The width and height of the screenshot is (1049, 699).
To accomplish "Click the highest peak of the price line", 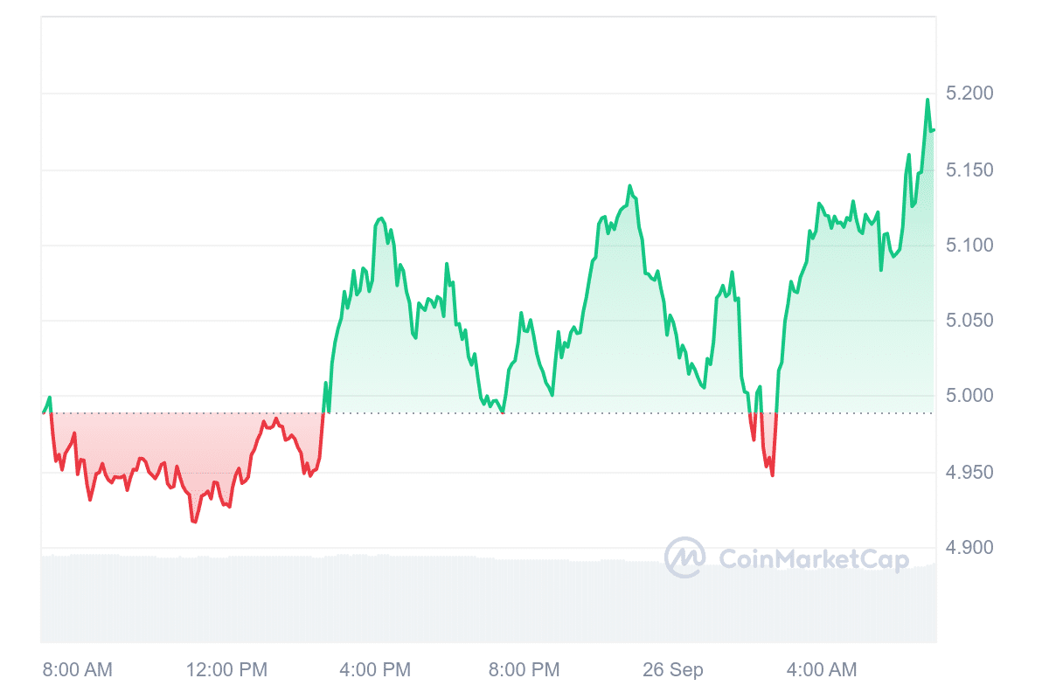I will point(927,100).
